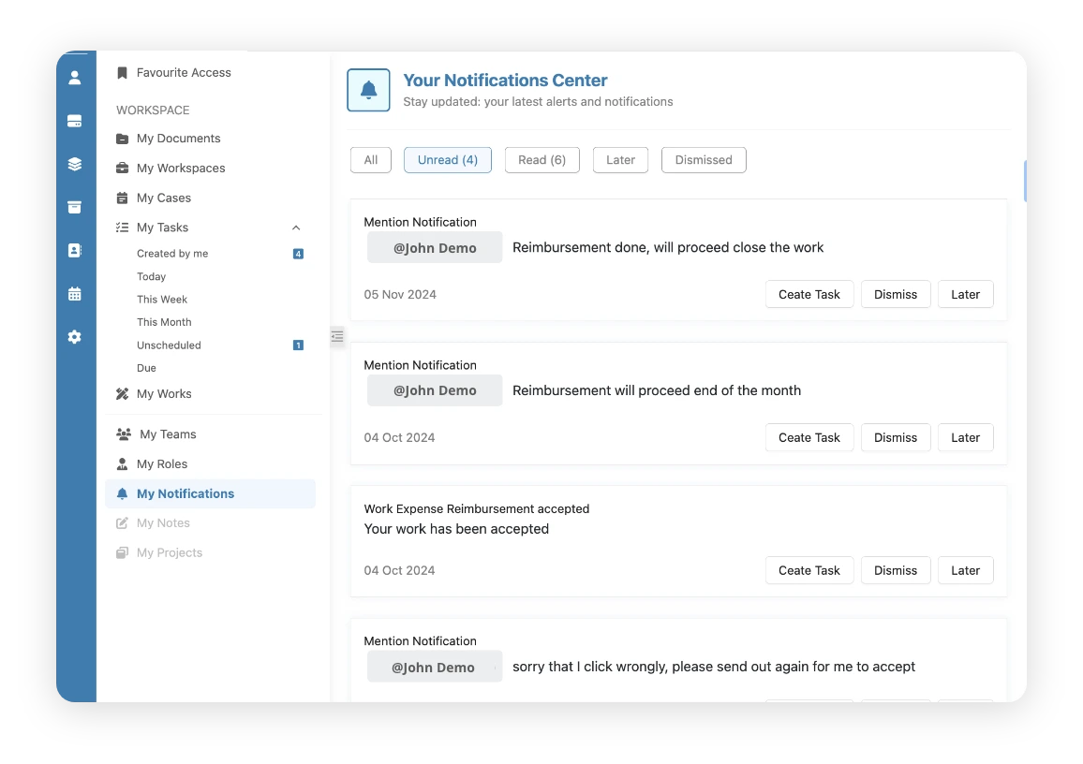Viewport: 1083px width, 764px height.
Task: Click Ceate Task on the 05 Nov notification
Action: 809,294
